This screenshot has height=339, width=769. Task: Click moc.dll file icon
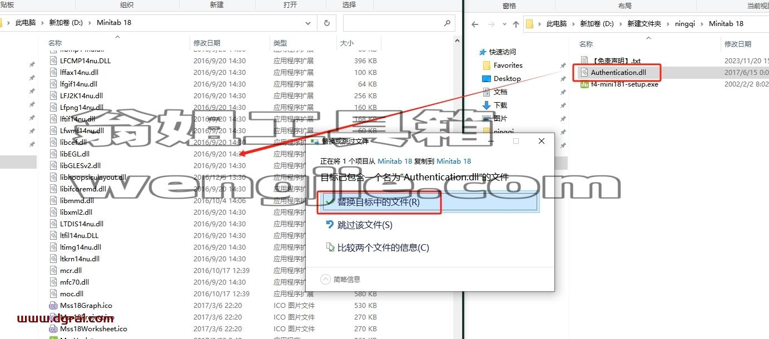(x=53, y=294)
